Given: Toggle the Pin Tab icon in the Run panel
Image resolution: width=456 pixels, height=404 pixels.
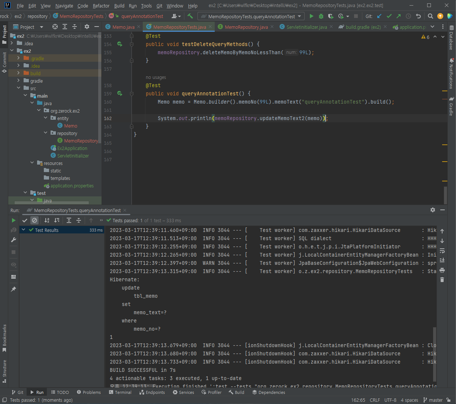Looking at the screenshot, I should coord(13,289).
